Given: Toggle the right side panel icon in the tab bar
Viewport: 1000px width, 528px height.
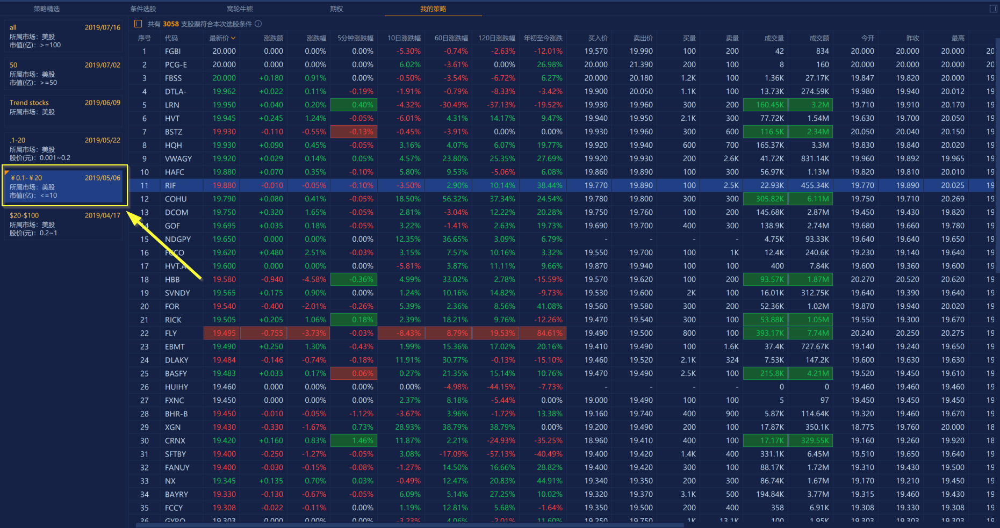Looking at the screenshot, I should 993,9.
